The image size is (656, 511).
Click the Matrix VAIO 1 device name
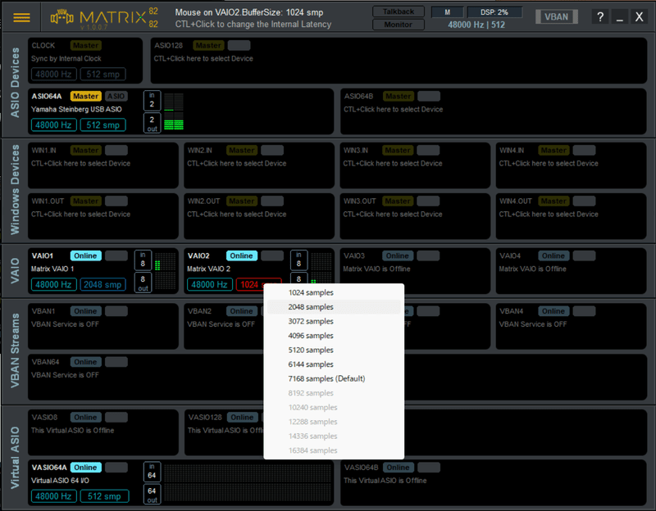click(x=52, y=269)
